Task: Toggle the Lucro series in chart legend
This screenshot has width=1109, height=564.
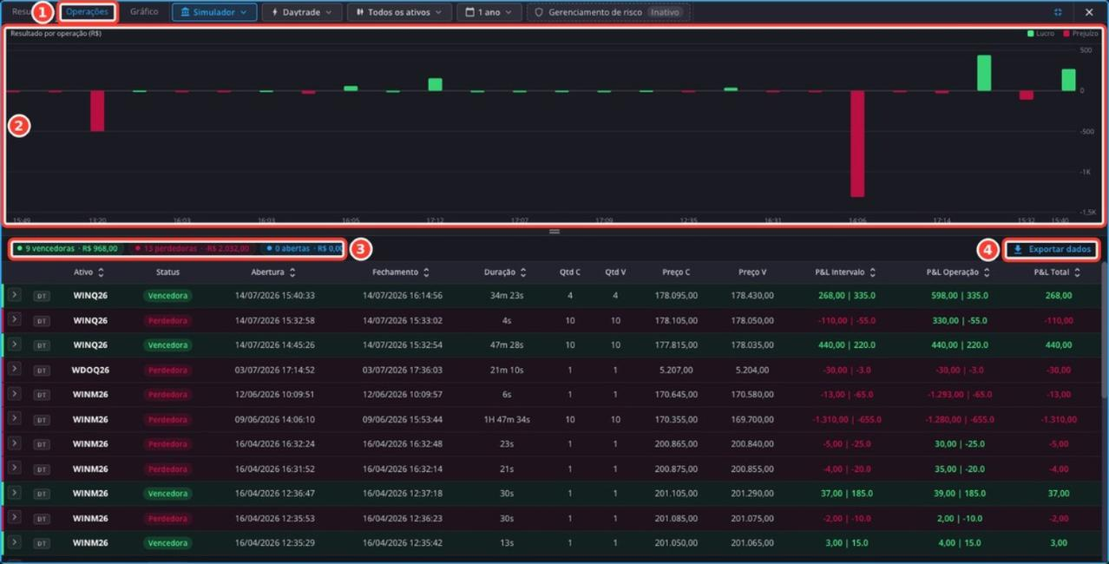Action: (1041, 34)
